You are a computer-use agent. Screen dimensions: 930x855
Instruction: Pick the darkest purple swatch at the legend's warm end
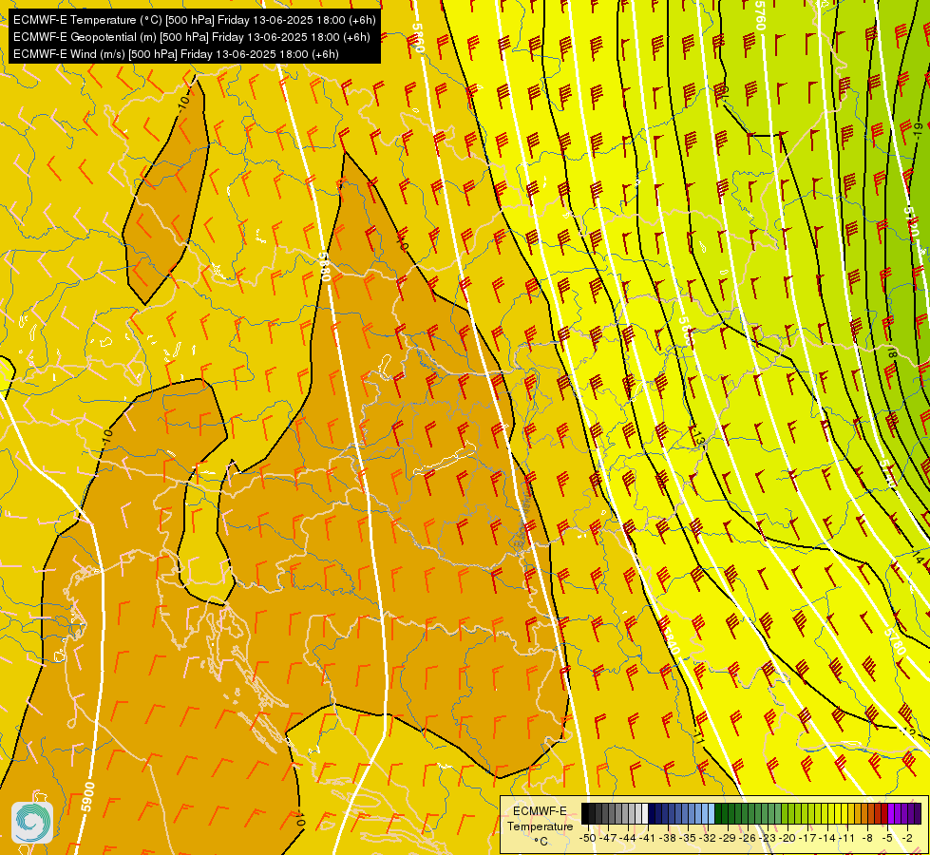(x=918, y=813)
